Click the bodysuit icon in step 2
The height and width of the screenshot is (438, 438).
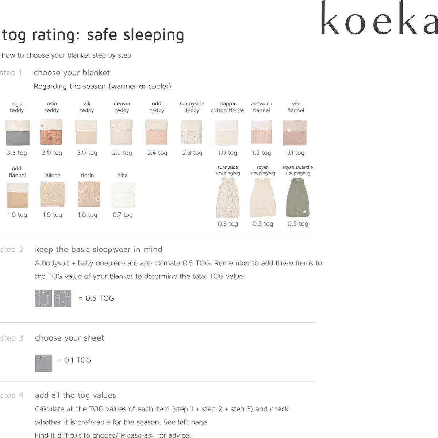43,298
